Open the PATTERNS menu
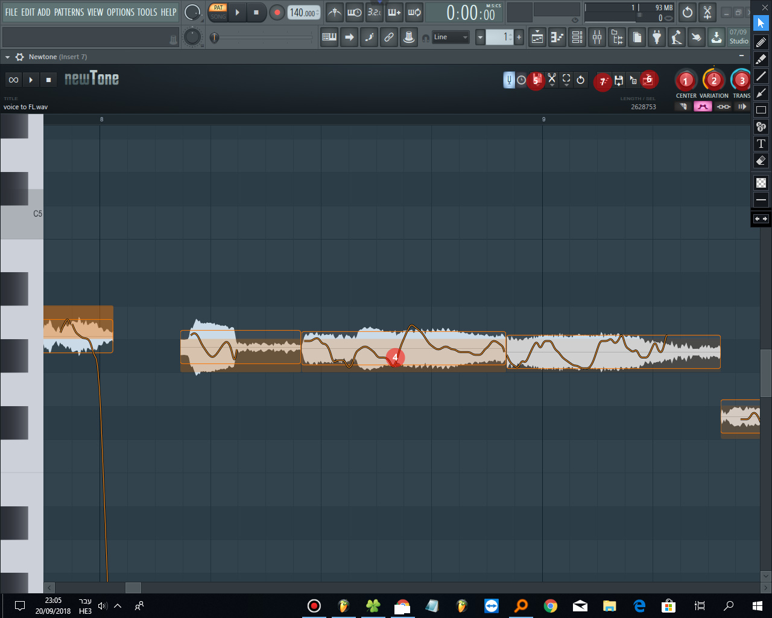Screen dimensions: 772x618 tap(69, 12)
